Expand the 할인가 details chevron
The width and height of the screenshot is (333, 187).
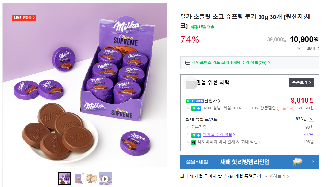219,101
